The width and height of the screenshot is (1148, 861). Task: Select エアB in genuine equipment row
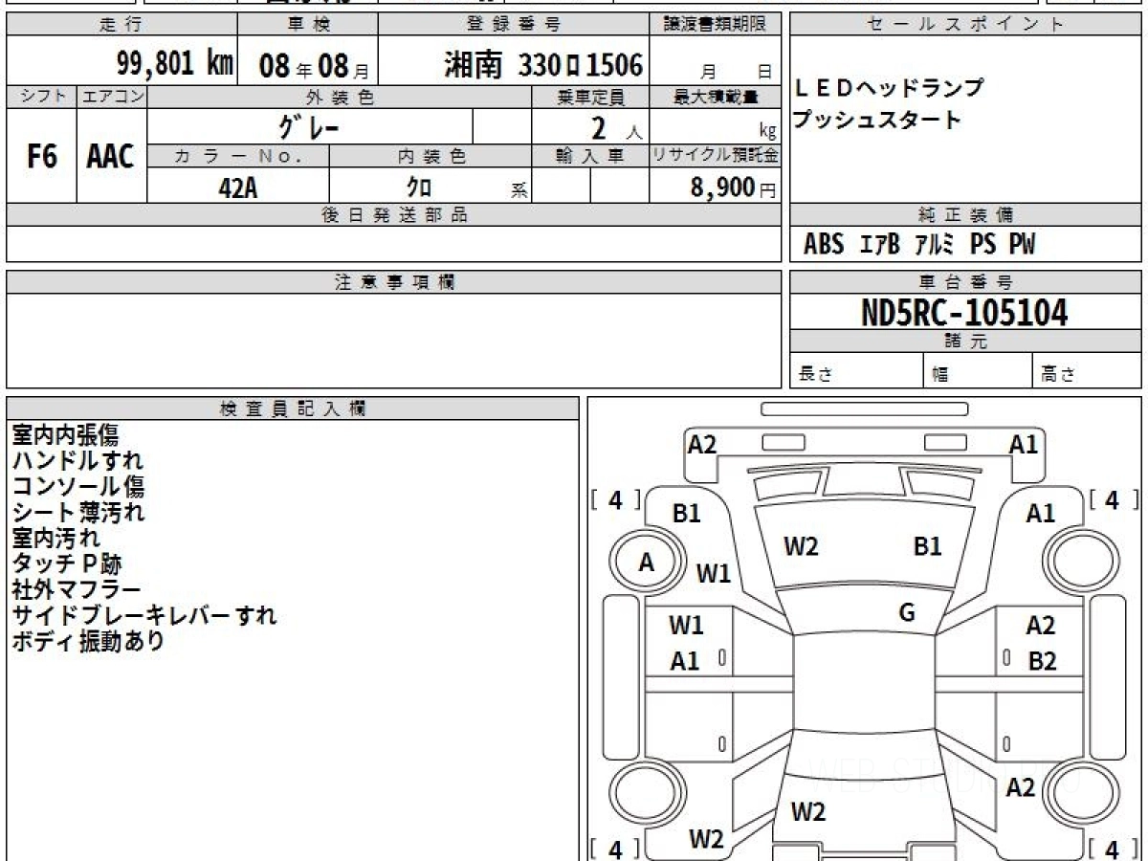pyautogui.click(x=879, y=245)
